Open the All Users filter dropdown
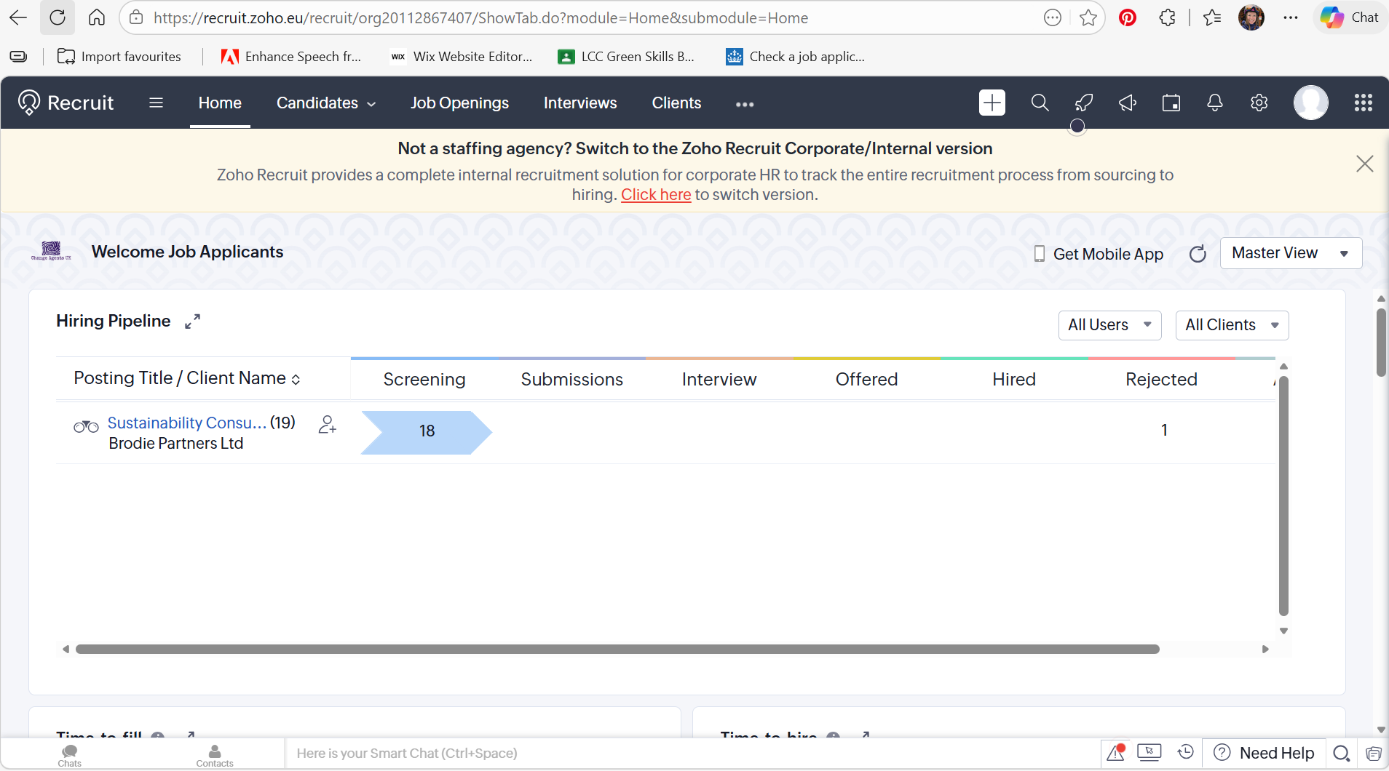Viewport: 1389px width, 771px height. (1109, 325)
